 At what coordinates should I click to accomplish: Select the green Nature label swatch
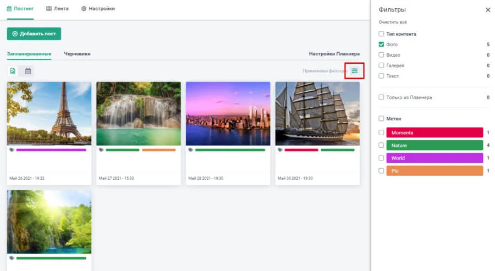(434, 146)
